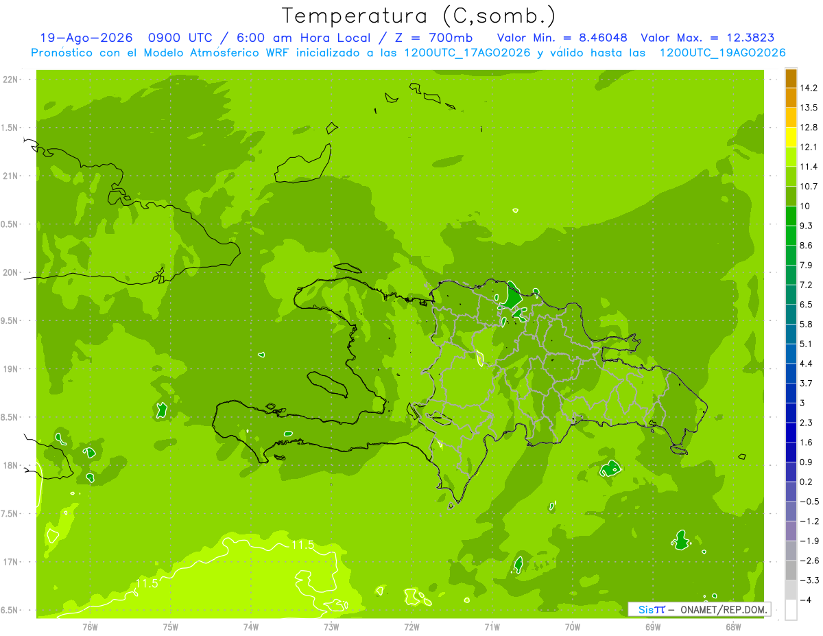Click the teal swatch between 6.5 and 5.8

pyautogui.click(x=791, y=314)
